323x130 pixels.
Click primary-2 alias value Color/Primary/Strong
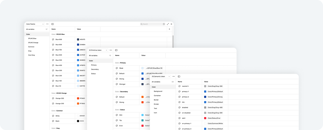pos(215,97)
